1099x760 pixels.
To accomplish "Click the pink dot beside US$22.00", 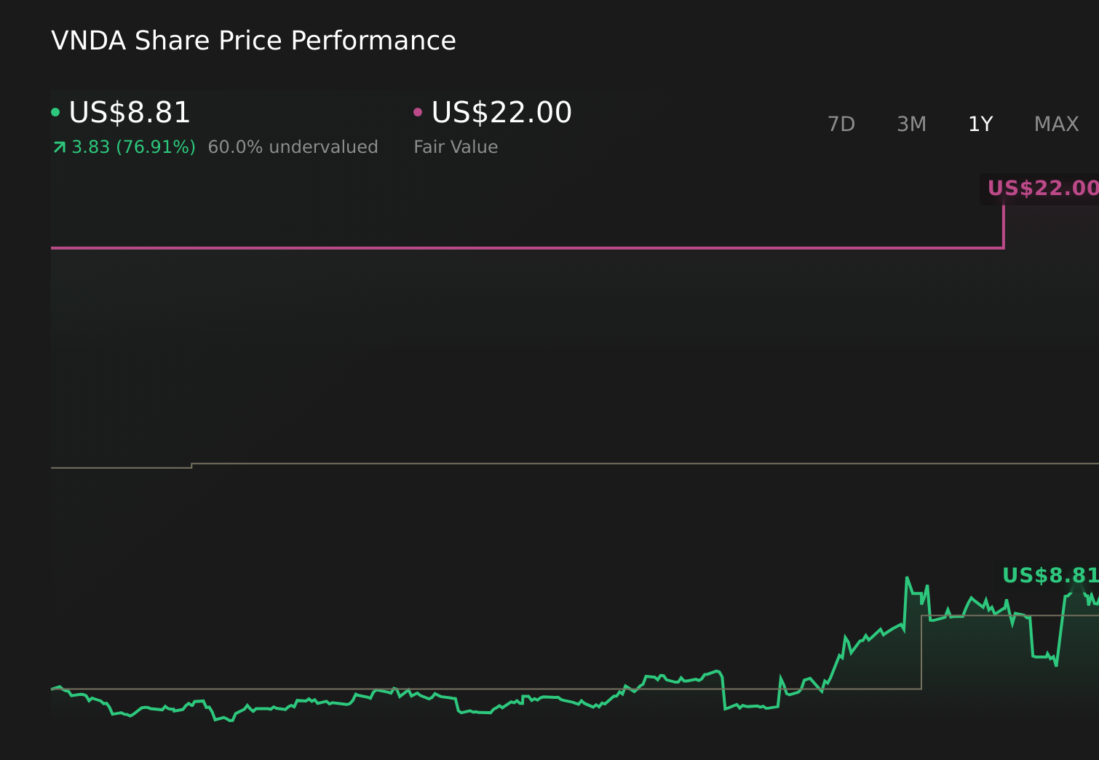I will 418,112.
